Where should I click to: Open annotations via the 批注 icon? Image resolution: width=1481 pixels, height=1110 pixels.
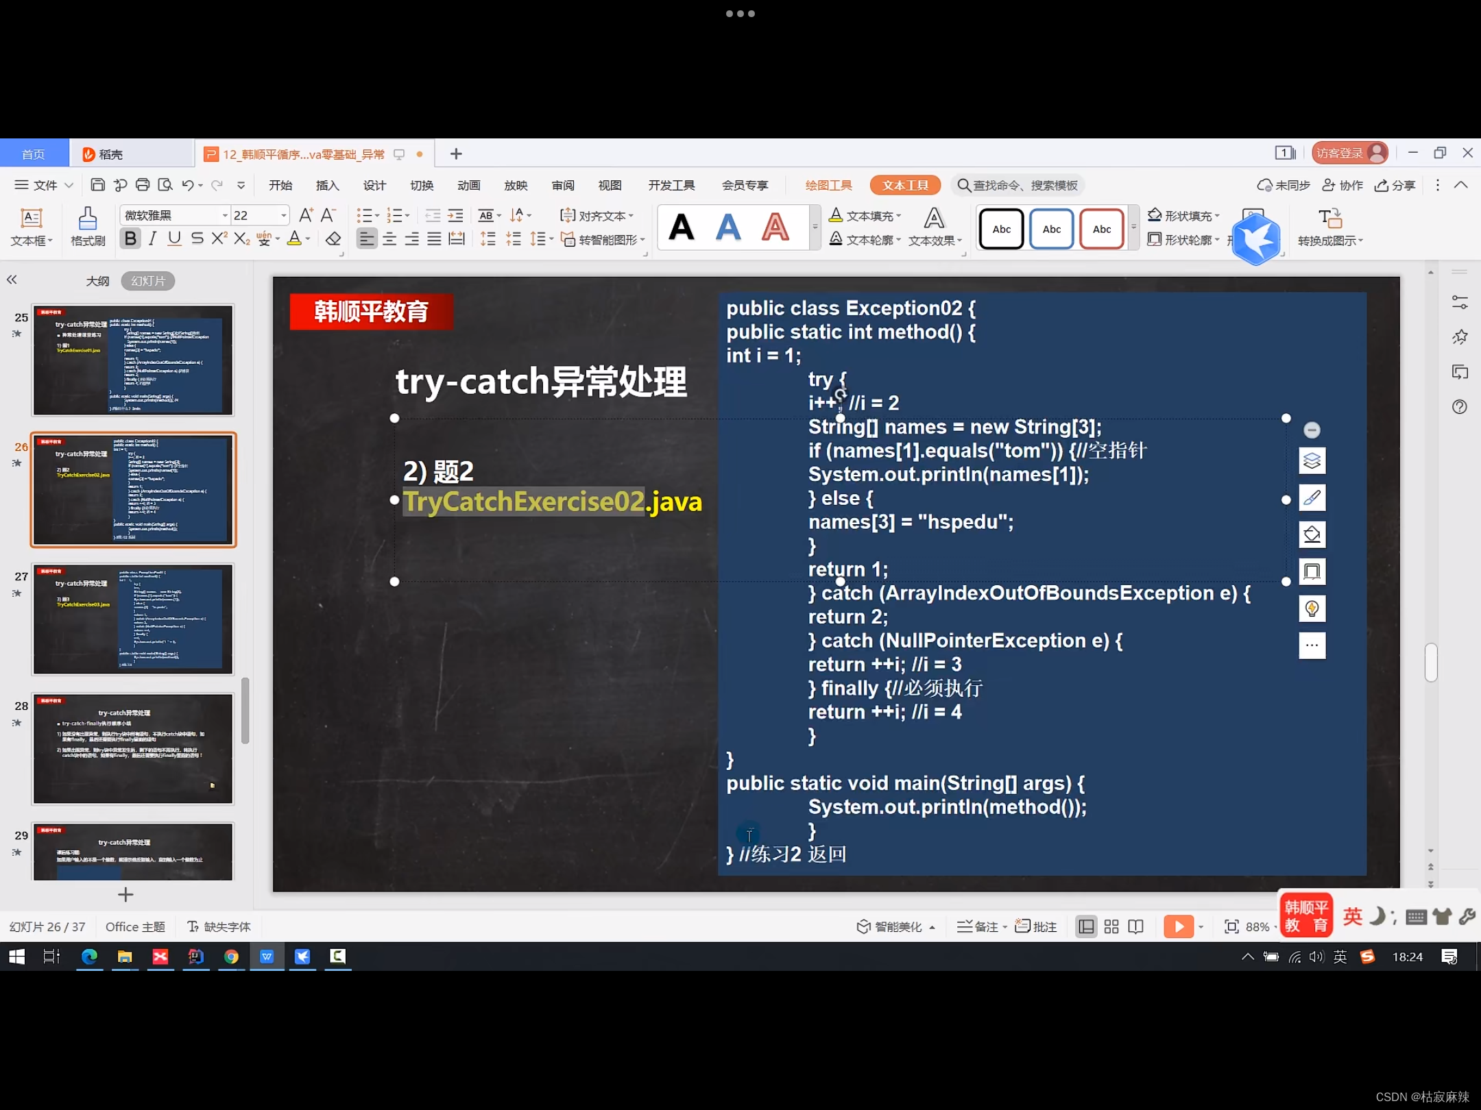click(x=1035, y=926)
